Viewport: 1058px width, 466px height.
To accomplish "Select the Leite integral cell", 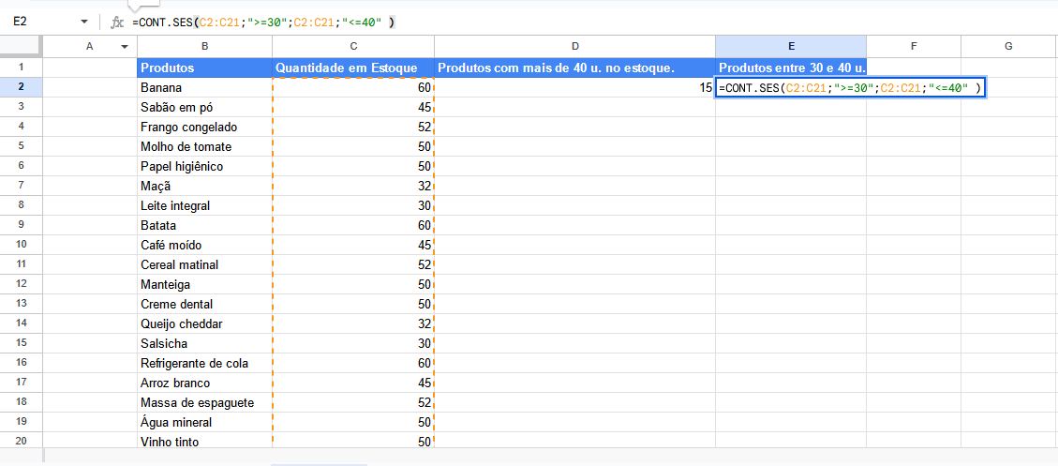I will pos(204,205).
